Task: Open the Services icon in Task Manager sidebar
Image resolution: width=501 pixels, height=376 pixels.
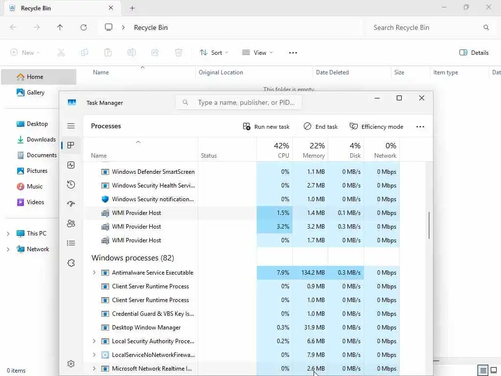Action: (71, 263)
